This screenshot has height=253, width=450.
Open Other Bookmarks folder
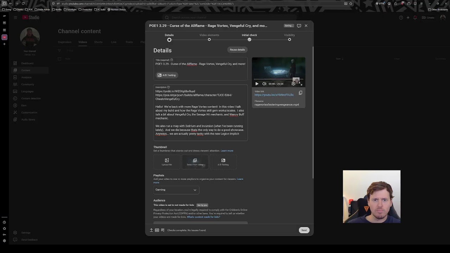click(x=438, y=9)
